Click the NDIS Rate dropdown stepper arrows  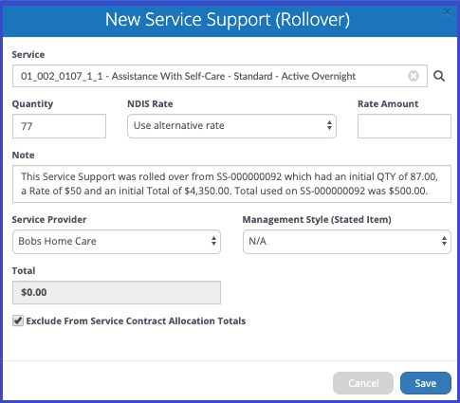coord(329,125)
